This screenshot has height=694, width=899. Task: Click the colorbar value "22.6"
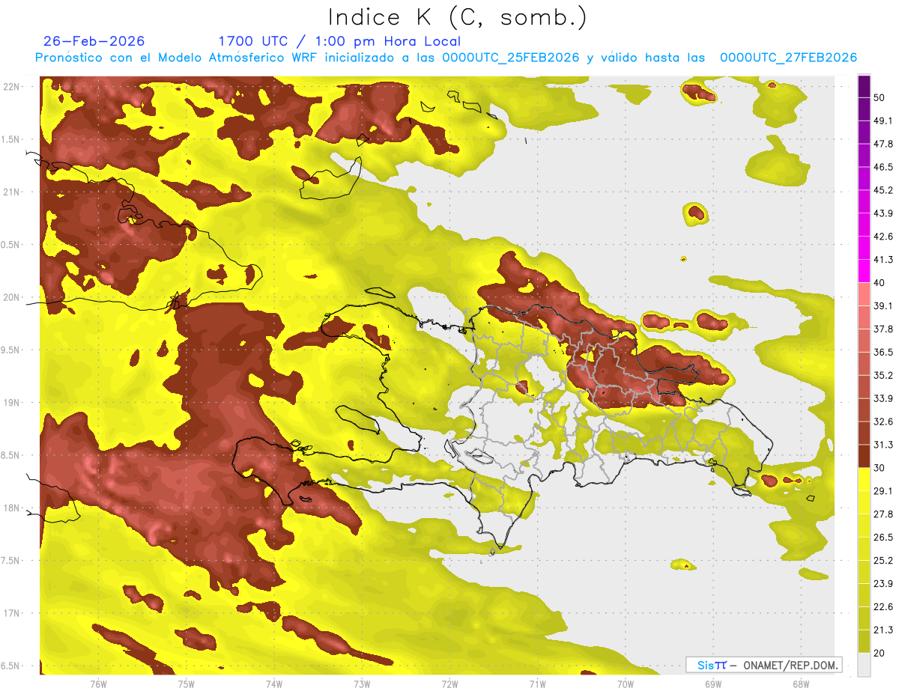(x=883, y=606)
